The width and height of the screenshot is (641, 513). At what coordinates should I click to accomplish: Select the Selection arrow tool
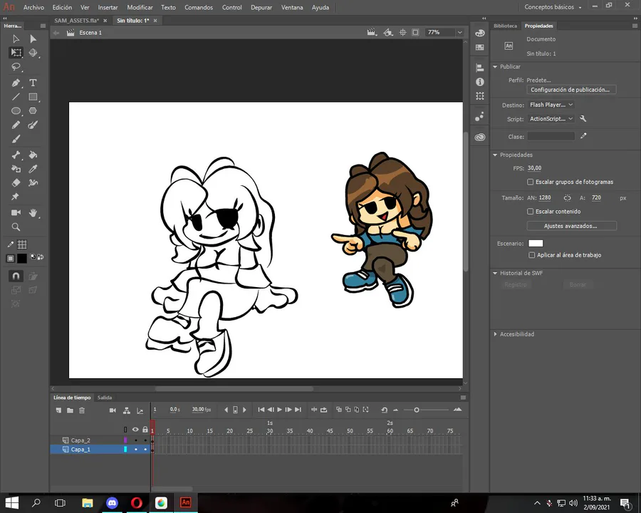point(16,38)
